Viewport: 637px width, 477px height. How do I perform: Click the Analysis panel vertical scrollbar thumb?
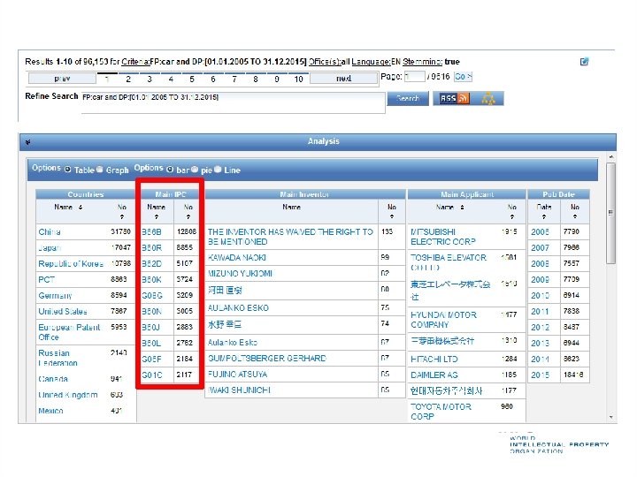[x=610, y=214]
